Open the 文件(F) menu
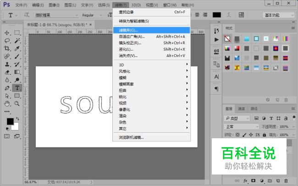 click(x=21, y=5)
